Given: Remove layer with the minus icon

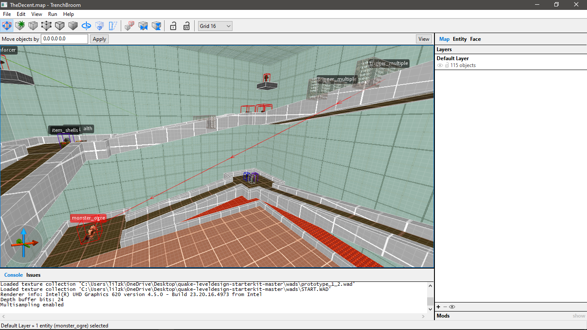Looking at the screenshot, I should (445, 307).
